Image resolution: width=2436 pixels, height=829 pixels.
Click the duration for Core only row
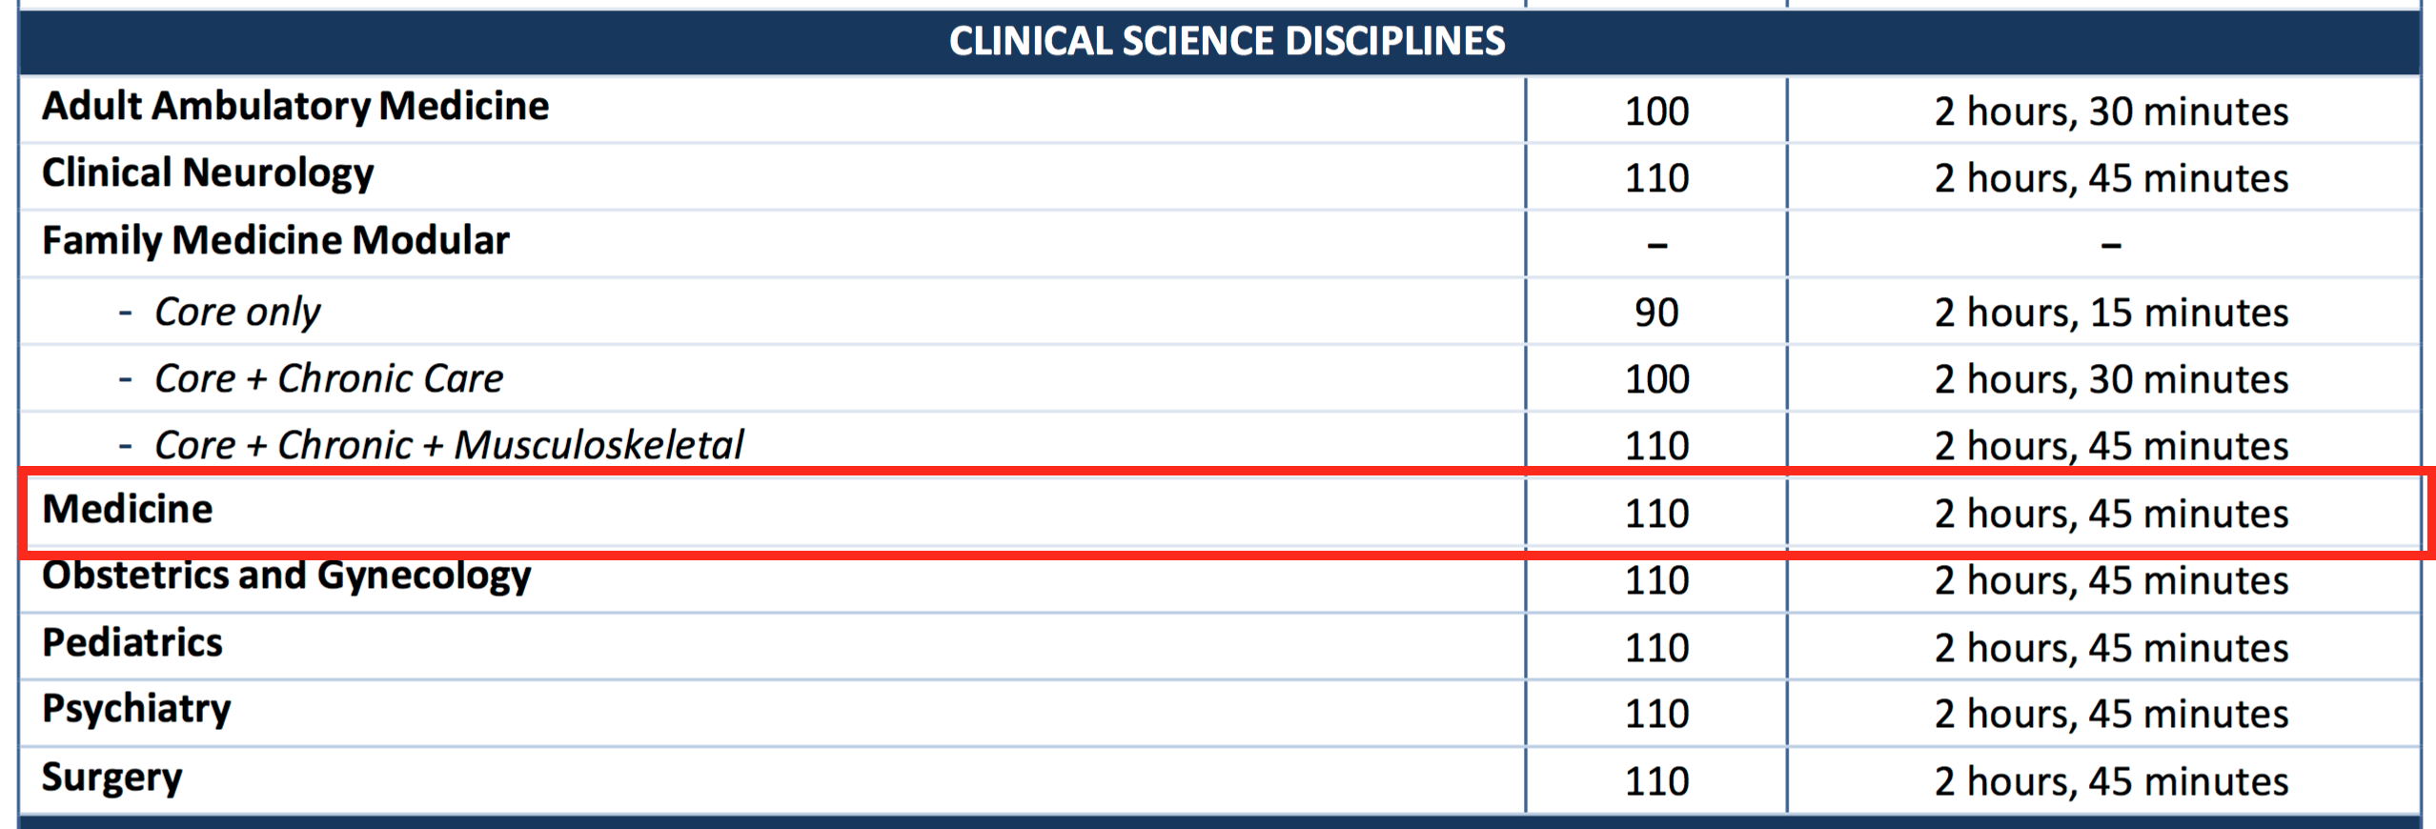tap(2111, 313)
